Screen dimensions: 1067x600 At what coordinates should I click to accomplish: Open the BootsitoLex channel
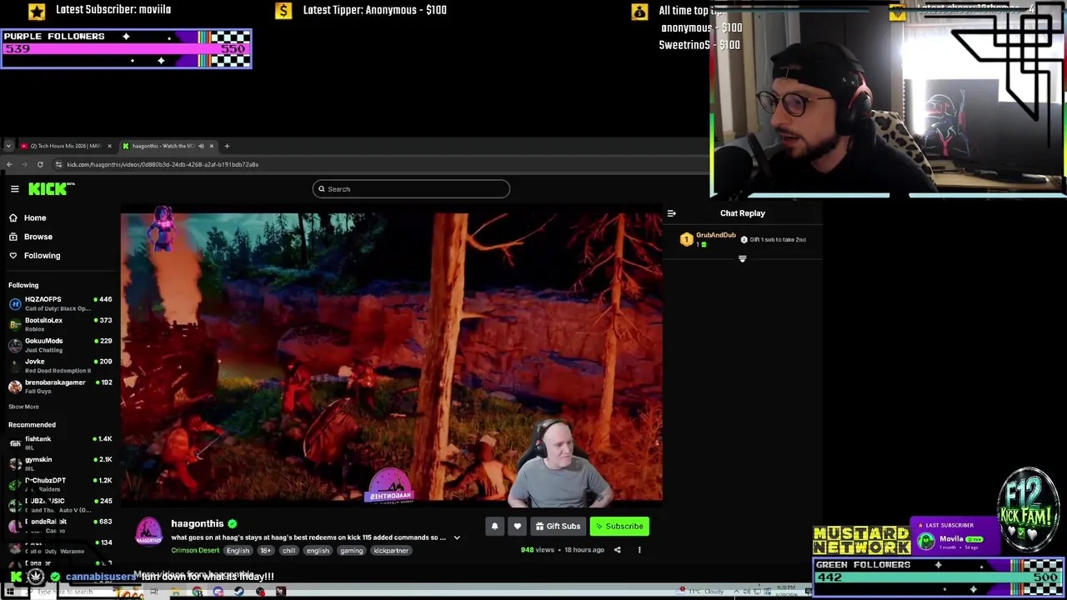(60, 324)
